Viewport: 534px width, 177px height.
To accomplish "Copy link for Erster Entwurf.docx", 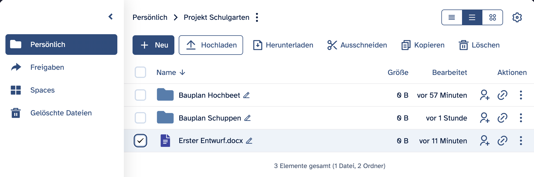I will pyautogui.click(x=502, y=141).
